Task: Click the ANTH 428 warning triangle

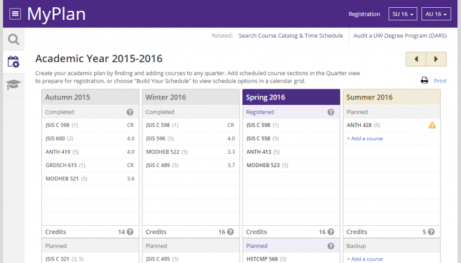Action: 432,125
